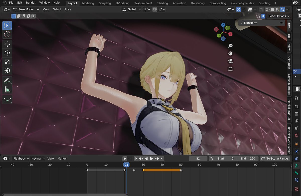Play animation in reverse
Screen dimensions: 301x196
[146, 159]
